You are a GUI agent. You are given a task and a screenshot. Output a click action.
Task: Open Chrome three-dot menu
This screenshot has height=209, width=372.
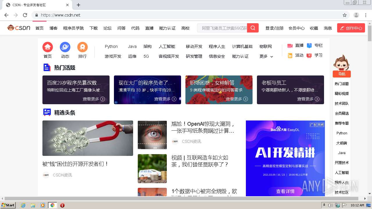366,15
